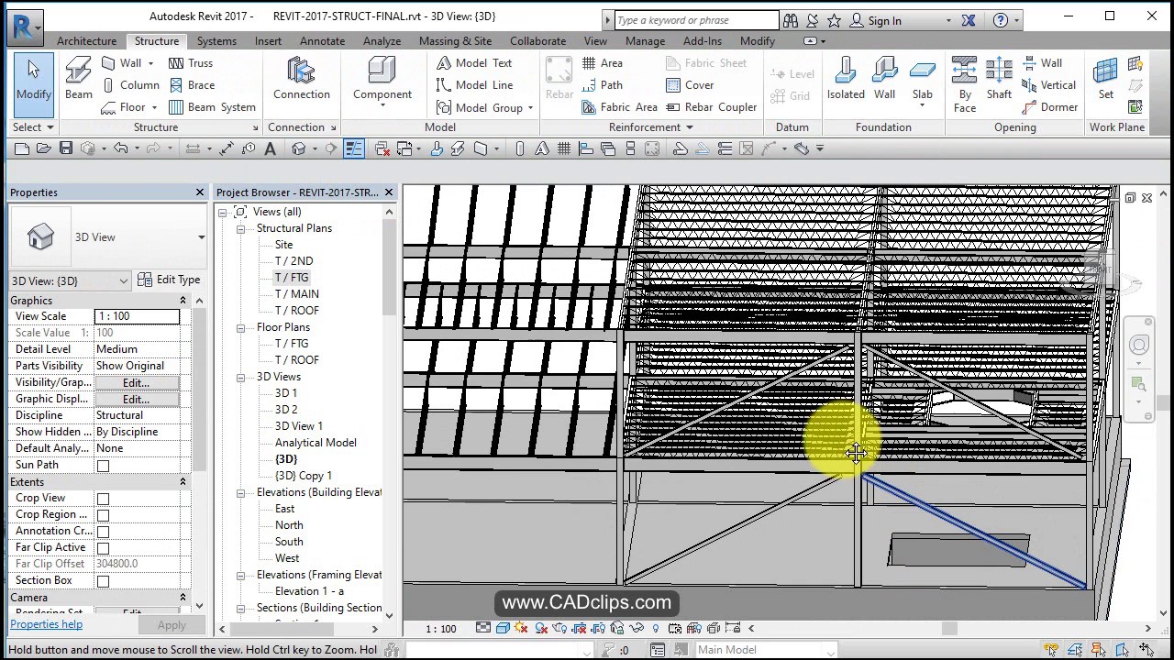The height and width of the screenshot is (660, 1174).
Task: Collapse the 3D Views tree node
Action: point(240,378)
